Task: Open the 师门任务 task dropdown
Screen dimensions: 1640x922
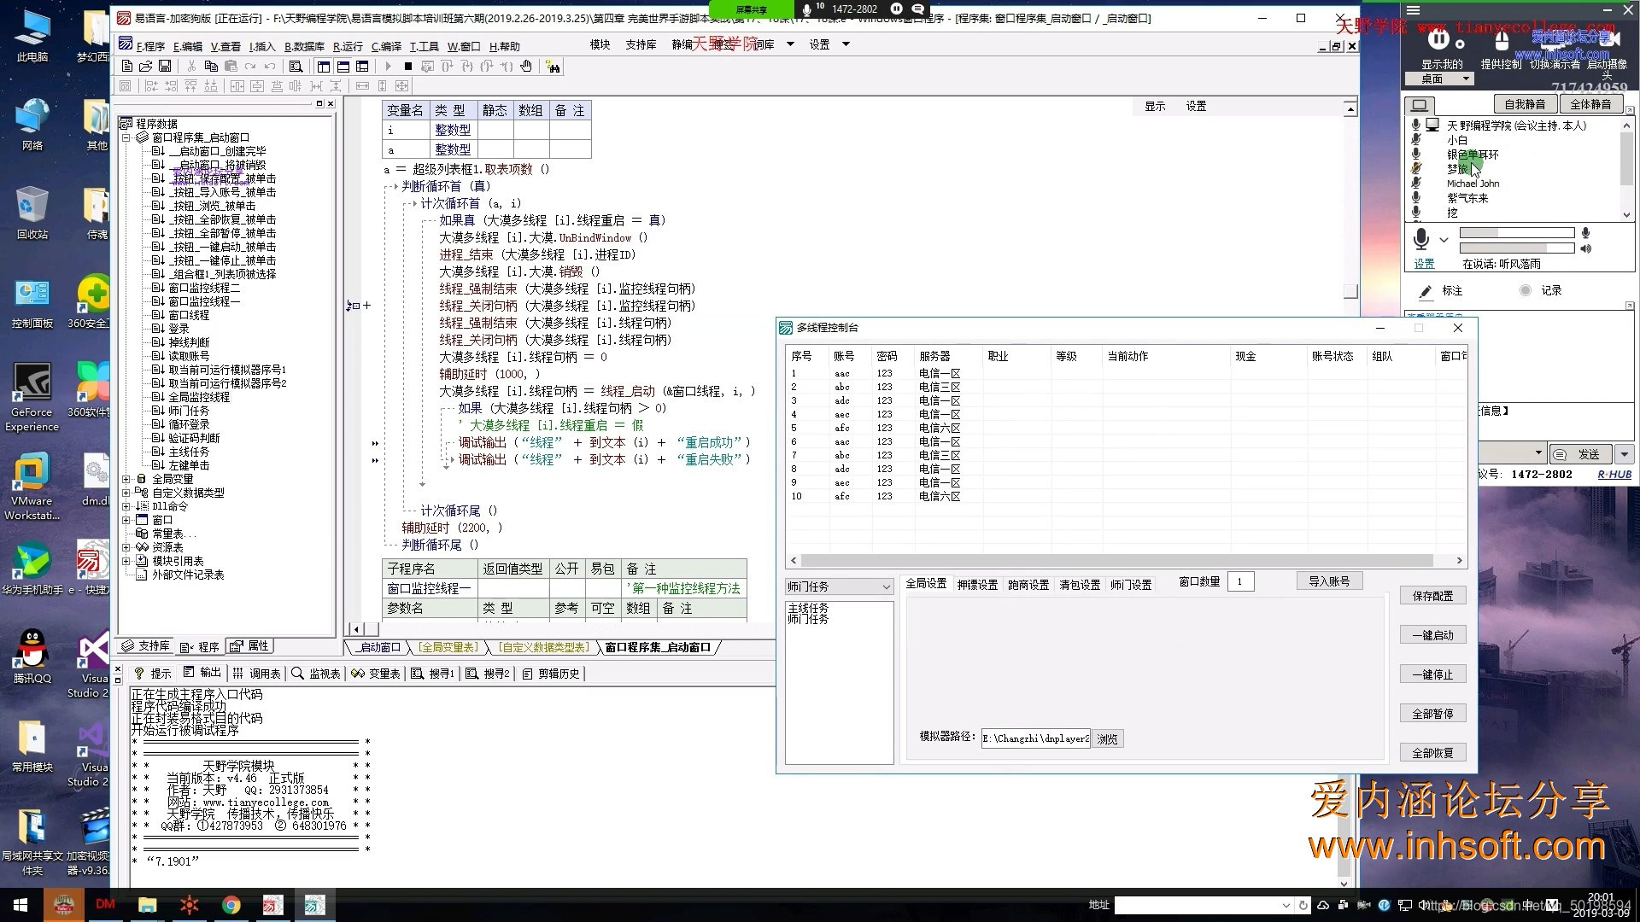Action: pyautogui.click(x=839, y=586)
